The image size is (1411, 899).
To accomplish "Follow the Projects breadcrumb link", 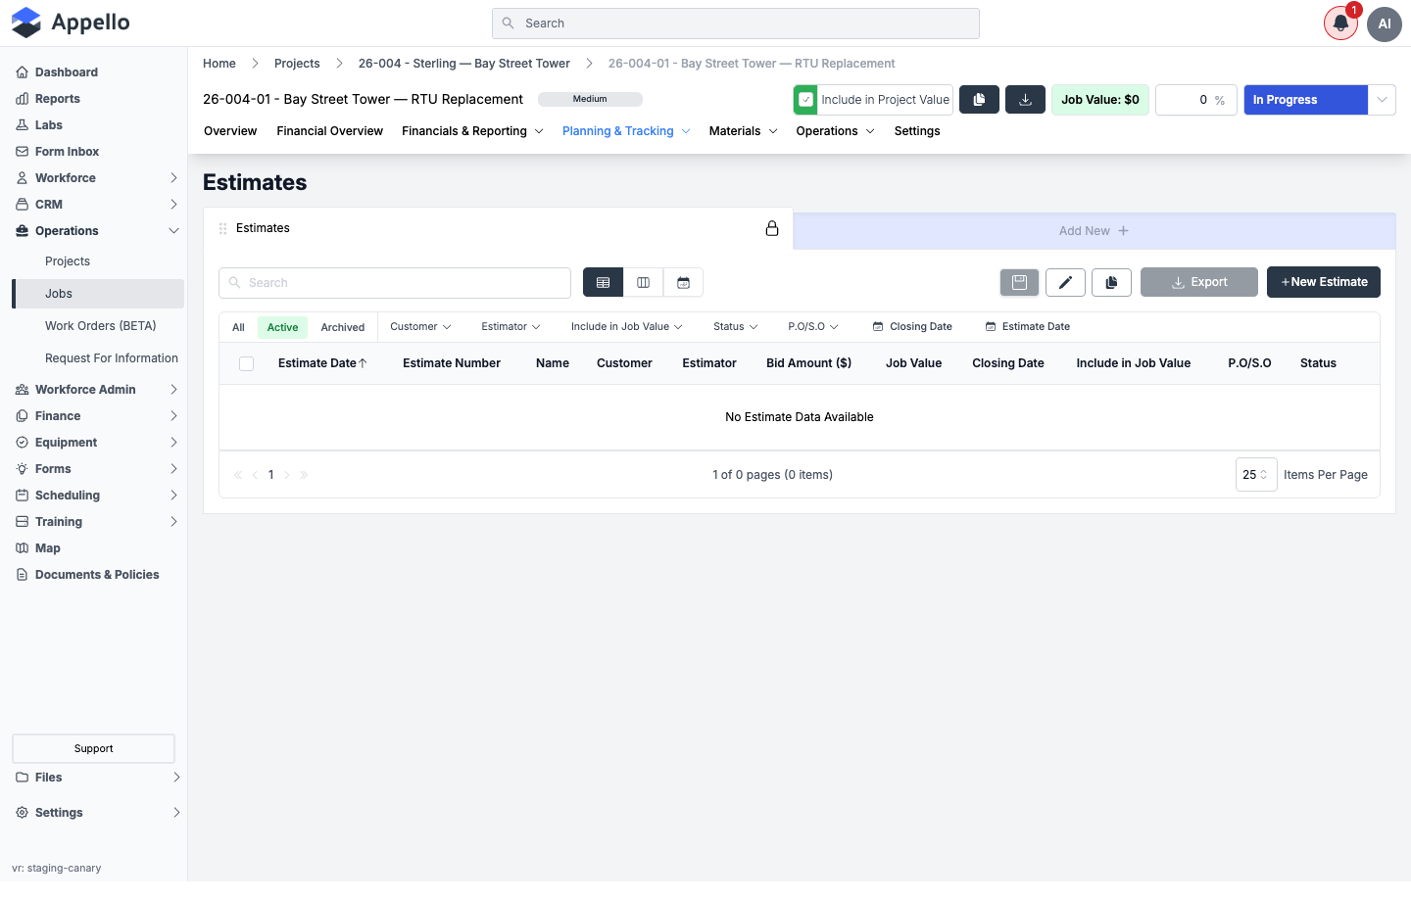I will (297, 64).
